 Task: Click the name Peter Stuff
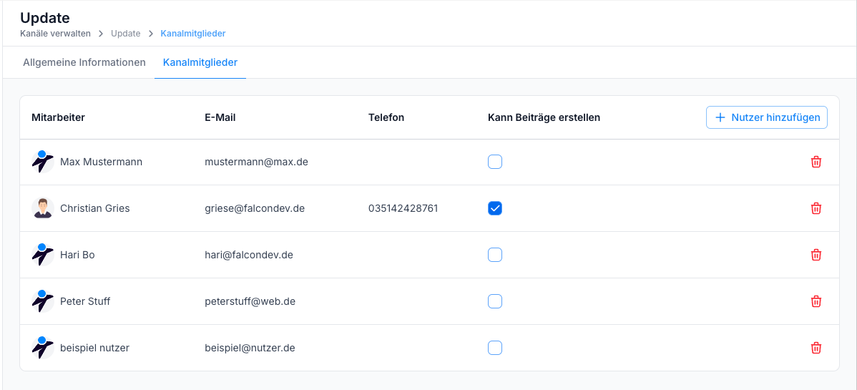click(85, 301)
